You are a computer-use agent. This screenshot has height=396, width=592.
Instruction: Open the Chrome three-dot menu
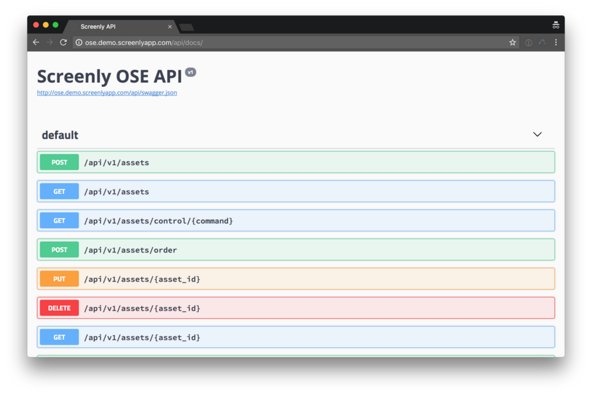[556, 42]
